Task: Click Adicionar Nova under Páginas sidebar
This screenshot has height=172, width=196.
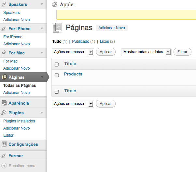Action: tap(17, 93)
